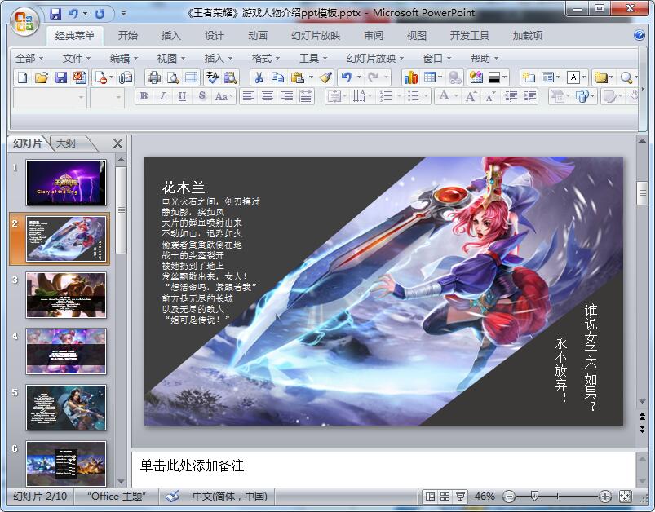This screenshot has height=512, width=655.
Task: Toggle Underline formatting
Action: click(182, 96)
